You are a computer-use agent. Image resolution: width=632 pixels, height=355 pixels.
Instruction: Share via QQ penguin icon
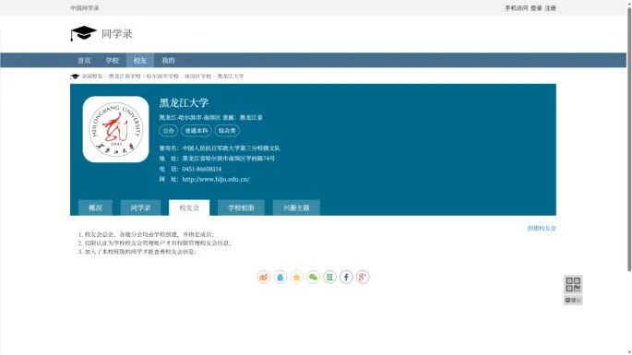[x=280, y=277]
